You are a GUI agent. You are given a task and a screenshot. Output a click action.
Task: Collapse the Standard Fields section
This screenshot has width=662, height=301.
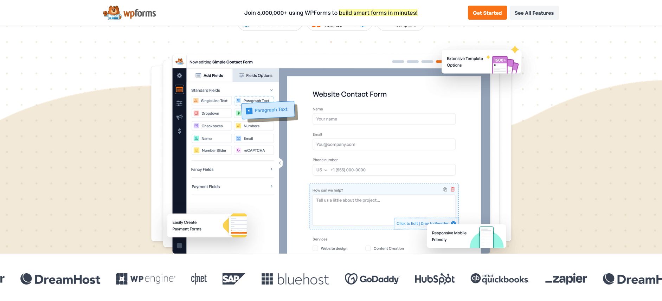(271, 90)
